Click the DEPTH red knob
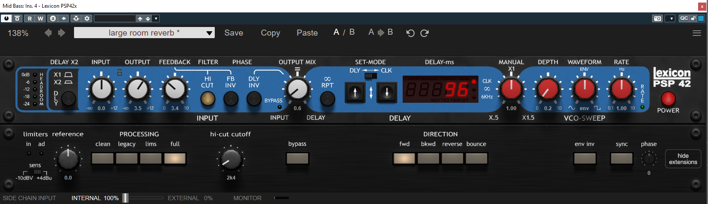 (x=548, y=89)
